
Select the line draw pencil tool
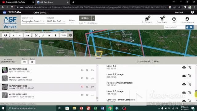coord(43,35)
